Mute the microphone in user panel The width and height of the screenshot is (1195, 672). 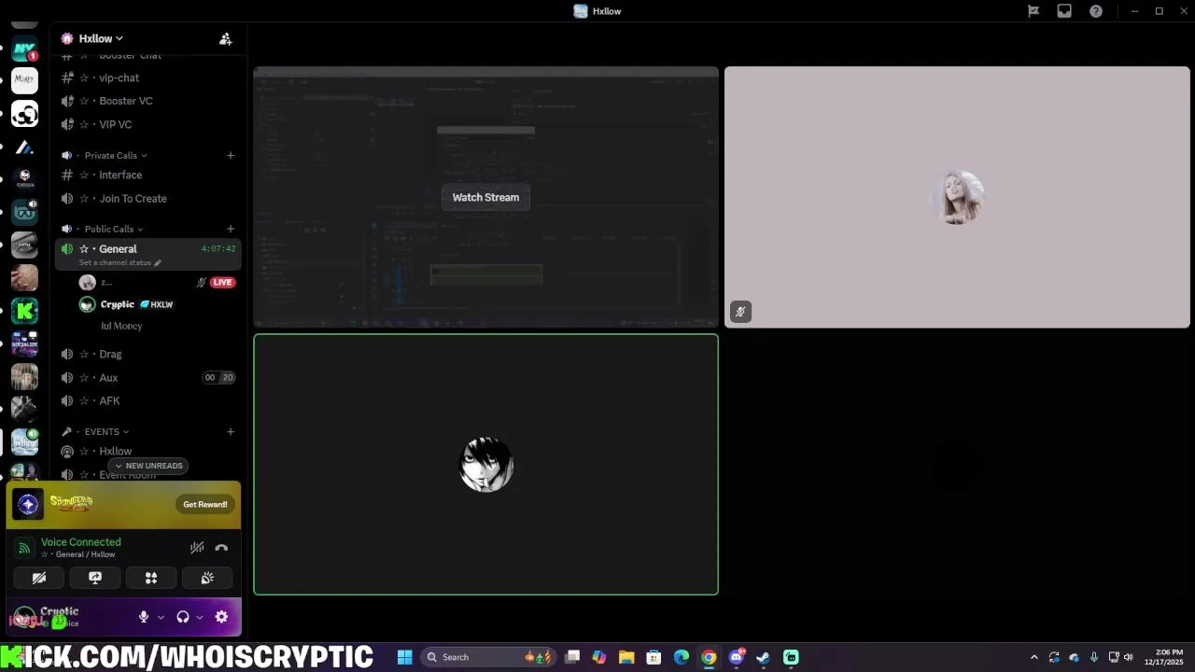[144, 617]
